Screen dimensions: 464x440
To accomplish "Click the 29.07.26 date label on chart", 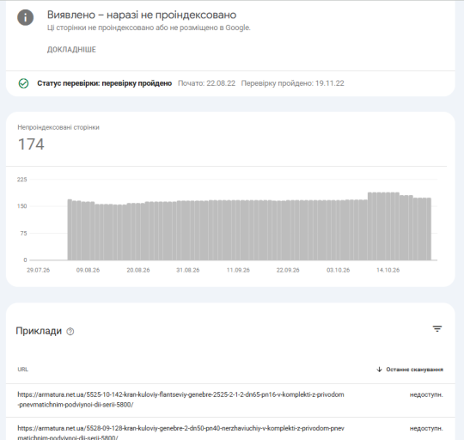I will (x=38, y=270).
